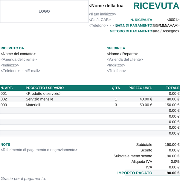Viewport: 180px width, 181px height.
Task: Click '<Telefono>' under the company address
Action: coord(98,25)
